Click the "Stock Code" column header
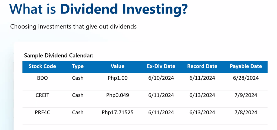Viewport: 277px width, 130px height. click(42, 66)
